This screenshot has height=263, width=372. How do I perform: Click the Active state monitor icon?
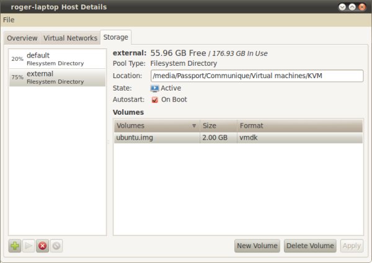click(154, 88)
